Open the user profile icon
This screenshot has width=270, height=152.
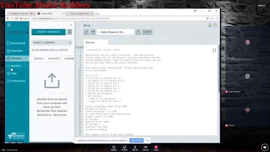(215, 25)
